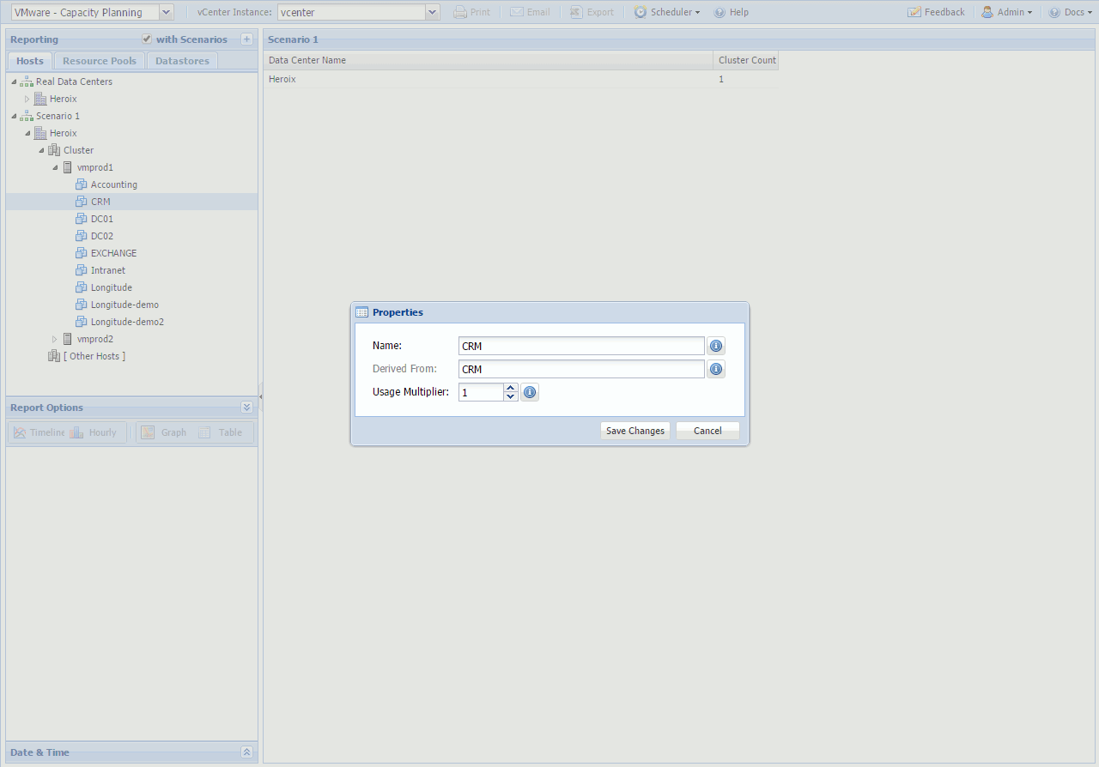1099x767 pixels.
Task: Click the Timeline report button
Action: [39, 432]
